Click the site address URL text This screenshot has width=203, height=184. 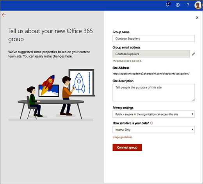click(151, 74)
